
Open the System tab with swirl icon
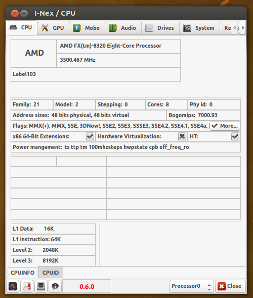(x=199, y=28)
